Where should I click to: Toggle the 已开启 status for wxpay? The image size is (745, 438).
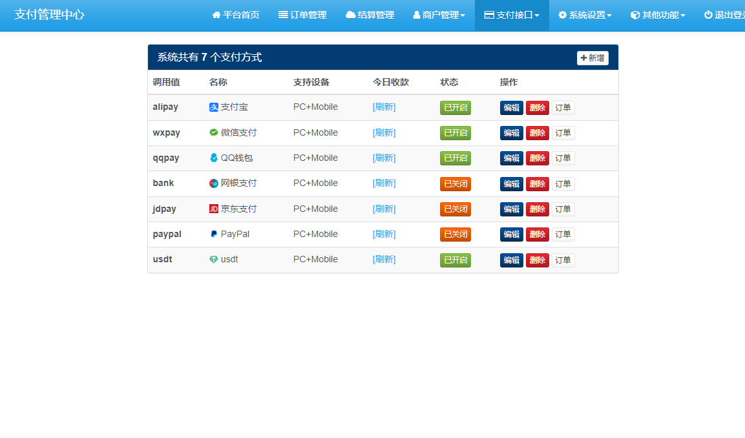(x=455, y=133)
